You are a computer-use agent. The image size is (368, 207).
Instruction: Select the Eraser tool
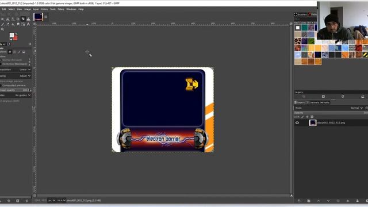[x=7, y=24]
